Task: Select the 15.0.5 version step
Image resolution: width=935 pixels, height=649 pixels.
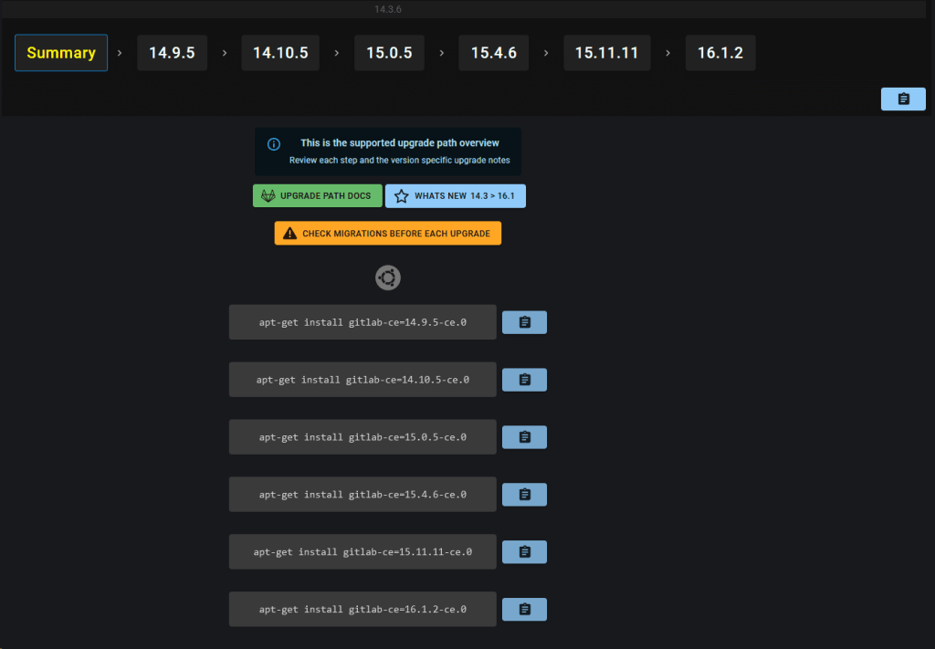Action: [389, 52]
